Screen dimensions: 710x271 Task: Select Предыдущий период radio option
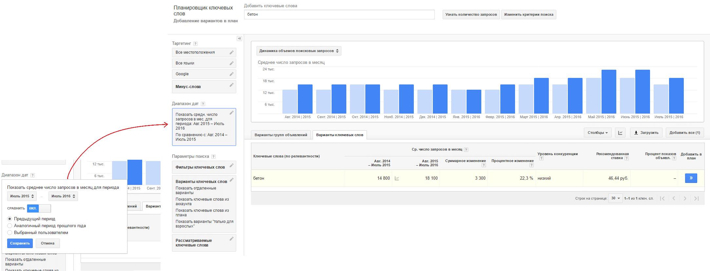(10, 219)
